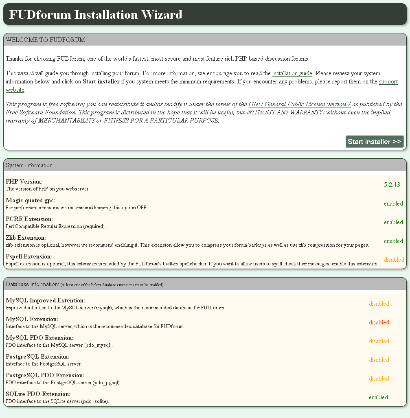The width and height of the screenshot is (410, 418).
Task: Select the Pspell Extension label
Action: pyautogui.click(x=29, y=256)
